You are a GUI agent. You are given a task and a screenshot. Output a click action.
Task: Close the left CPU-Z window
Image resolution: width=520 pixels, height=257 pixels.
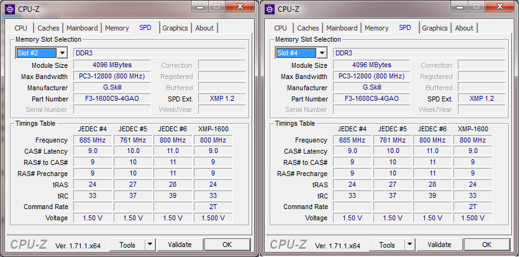coord(240,7)
